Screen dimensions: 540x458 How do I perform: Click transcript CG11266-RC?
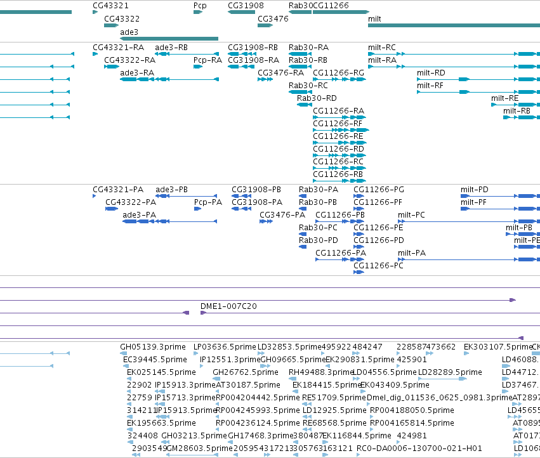click(339, 168)
